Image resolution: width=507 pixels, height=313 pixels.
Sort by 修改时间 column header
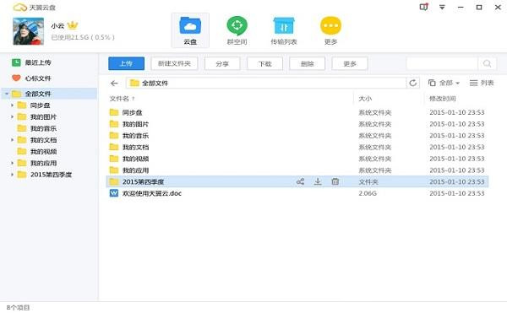442,99
